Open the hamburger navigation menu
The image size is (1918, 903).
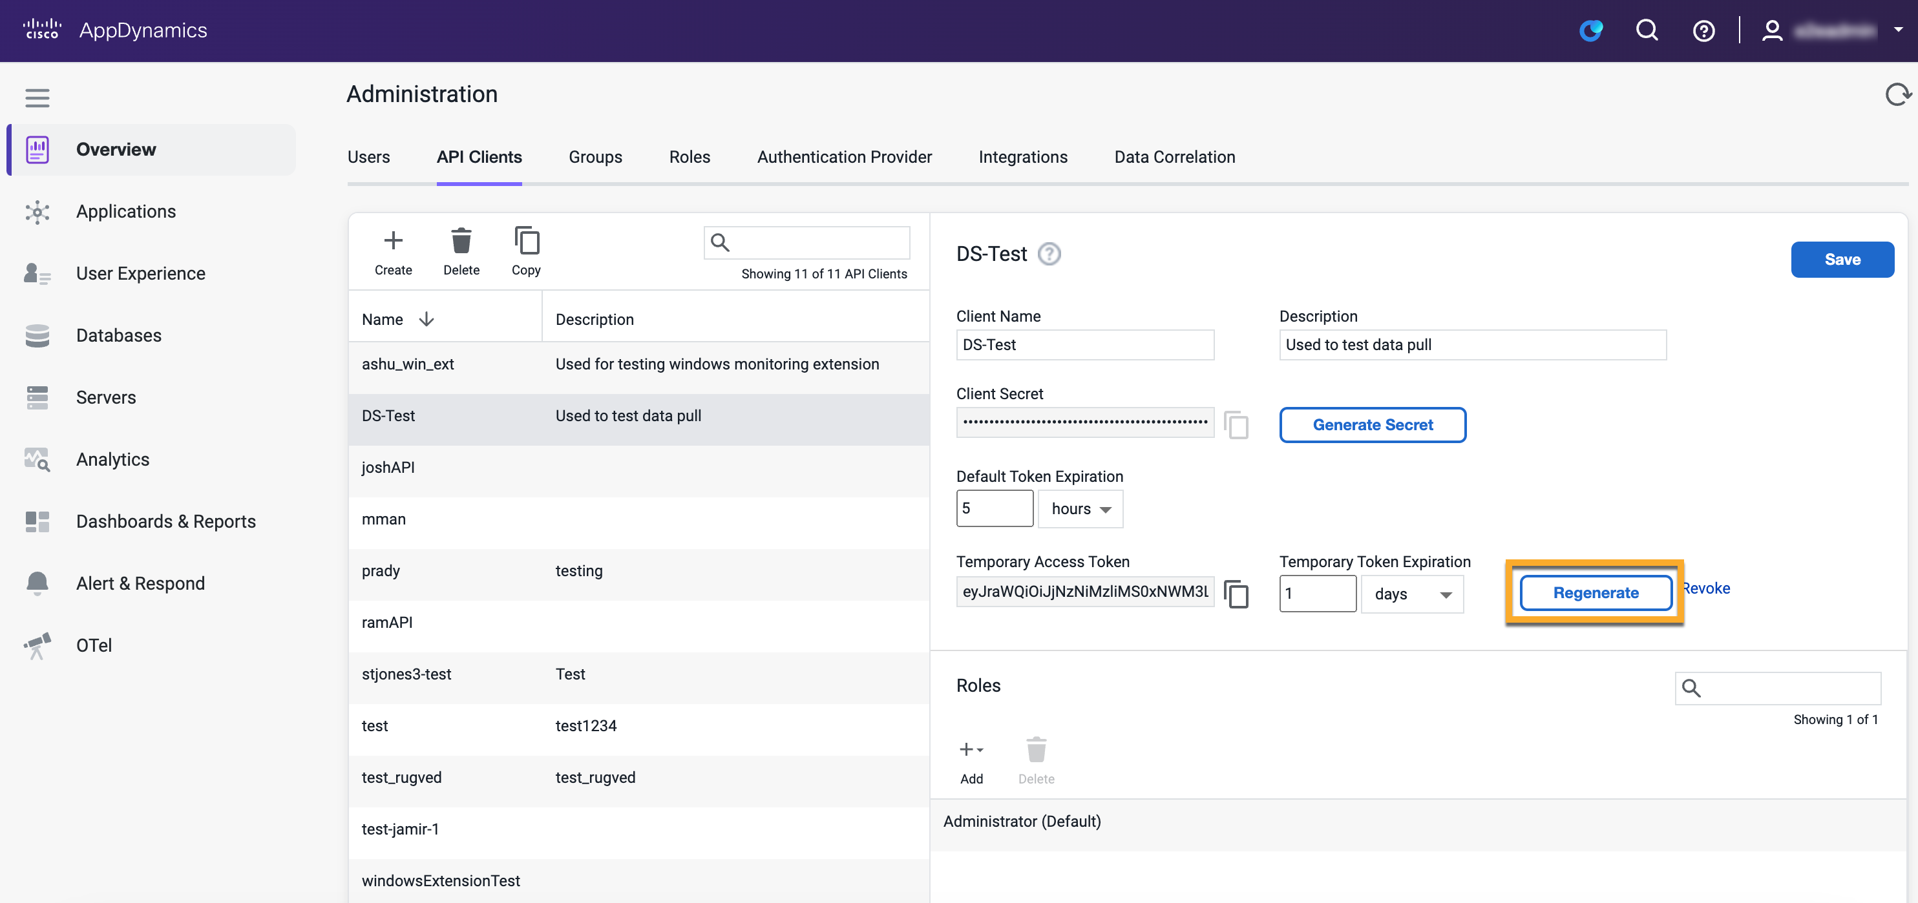pos(37,98)
